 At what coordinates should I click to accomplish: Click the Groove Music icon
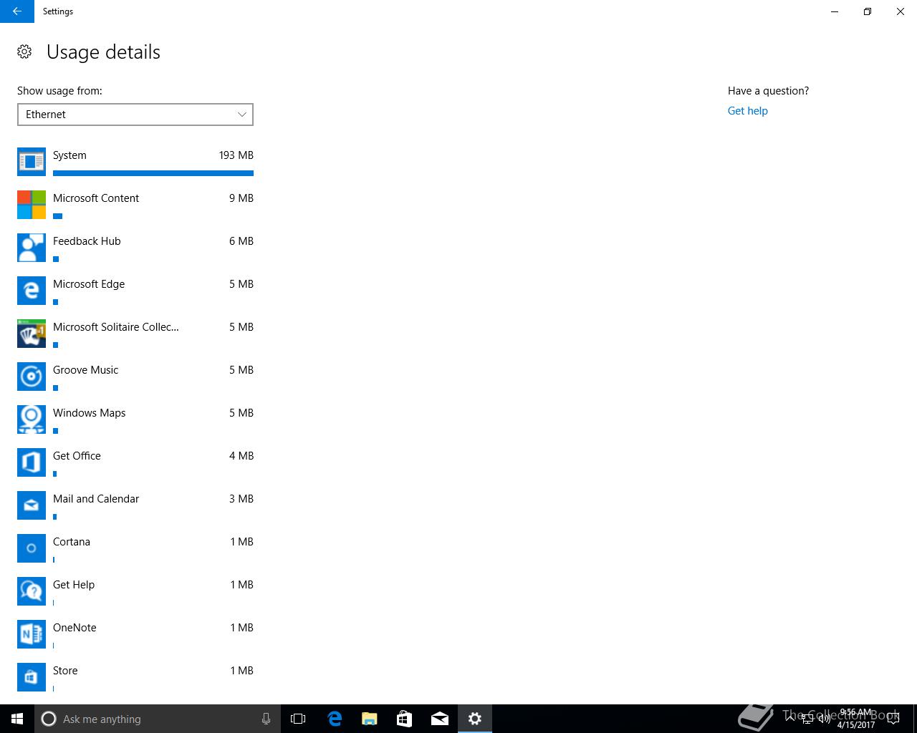click(32, 377)
